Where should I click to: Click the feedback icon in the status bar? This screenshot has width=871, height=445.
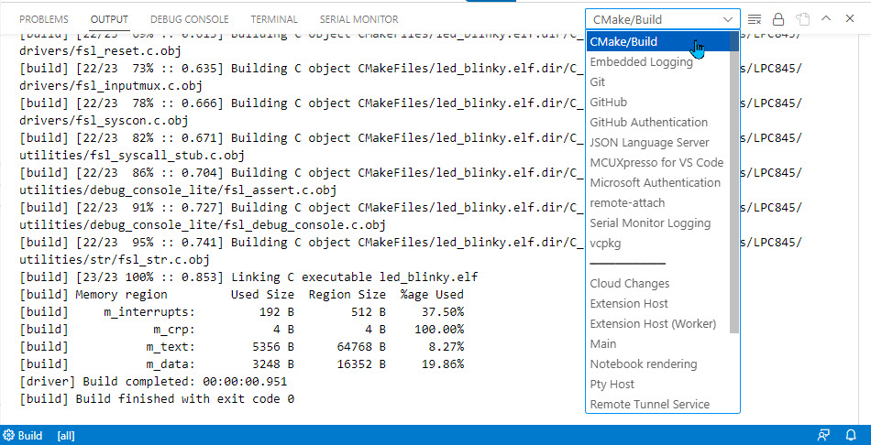[822, 435]
